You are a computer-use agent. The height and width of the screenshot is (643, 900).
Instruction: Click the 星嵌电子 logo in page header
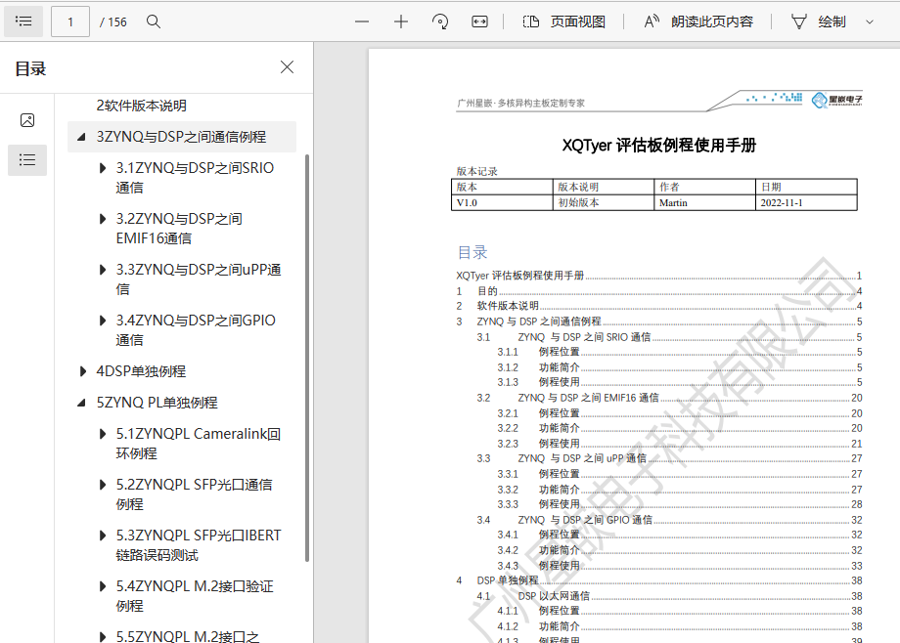coord(836,101)
